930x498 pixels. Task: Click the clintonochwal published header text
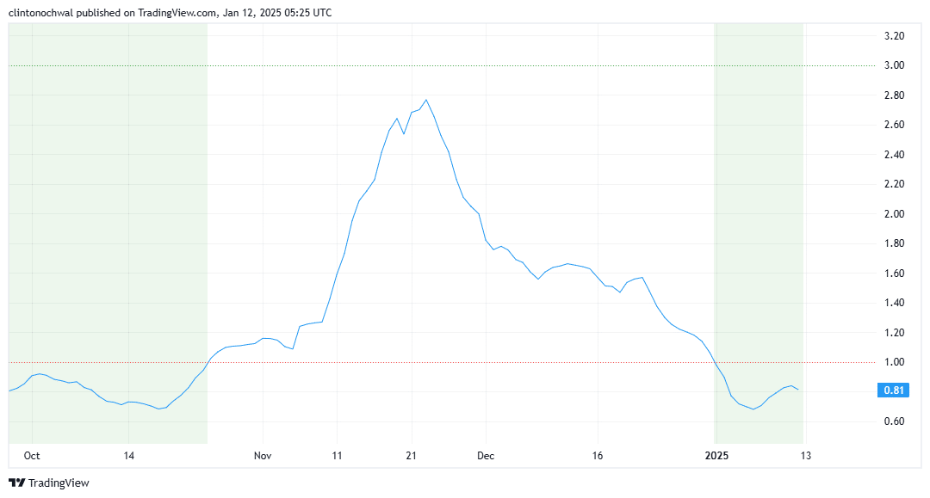(170, 13)
